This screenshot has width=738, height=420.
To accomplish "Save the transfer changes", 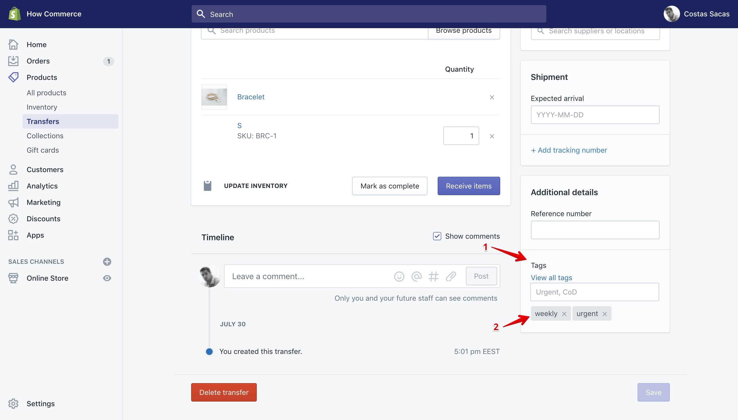I will pyautogui.click(x=653, y=392).
